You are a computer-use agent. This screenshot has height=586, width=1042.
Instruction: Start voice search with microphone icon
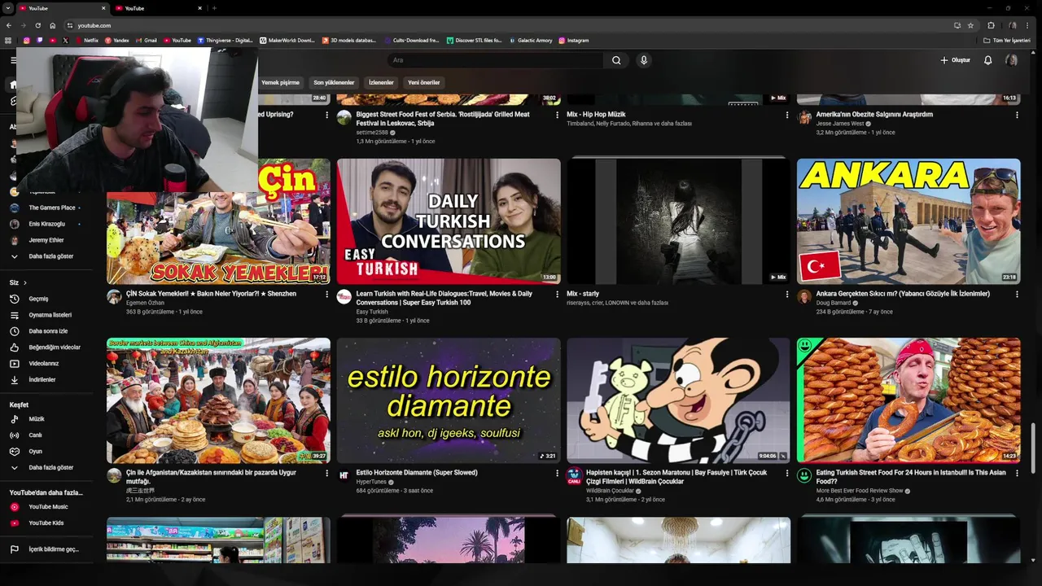click(644, 60)
